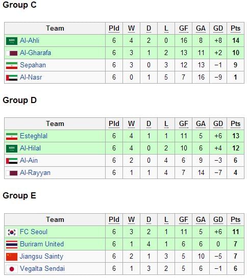Click the Iran flag icon next to Sepahan
This screenshot has height=278, width=247.
[x=12, y=65]
